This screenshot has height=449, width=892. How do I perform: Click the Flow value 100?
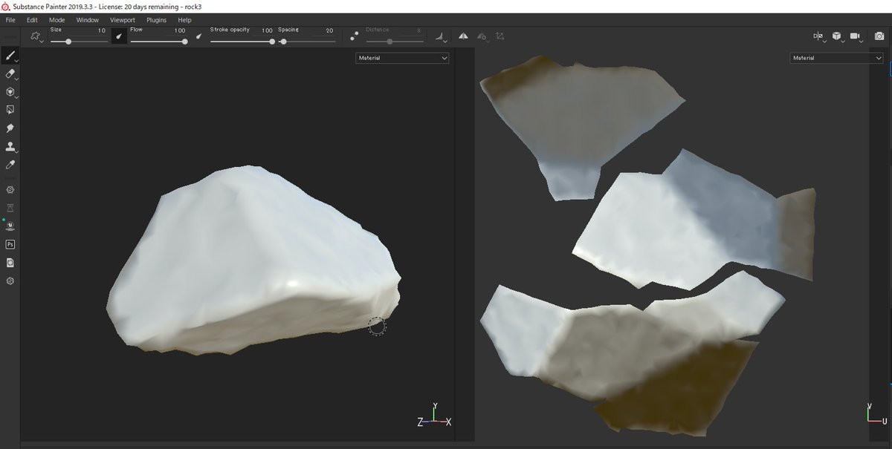[x=180, y=31]
